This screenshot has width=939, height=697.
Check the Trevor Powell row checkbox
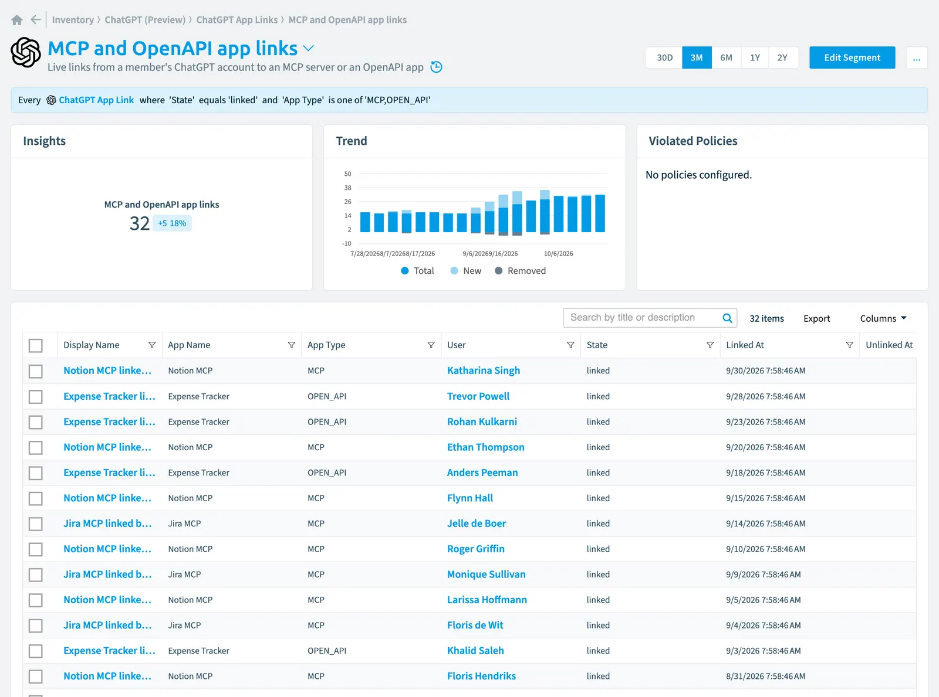point(36,397)
